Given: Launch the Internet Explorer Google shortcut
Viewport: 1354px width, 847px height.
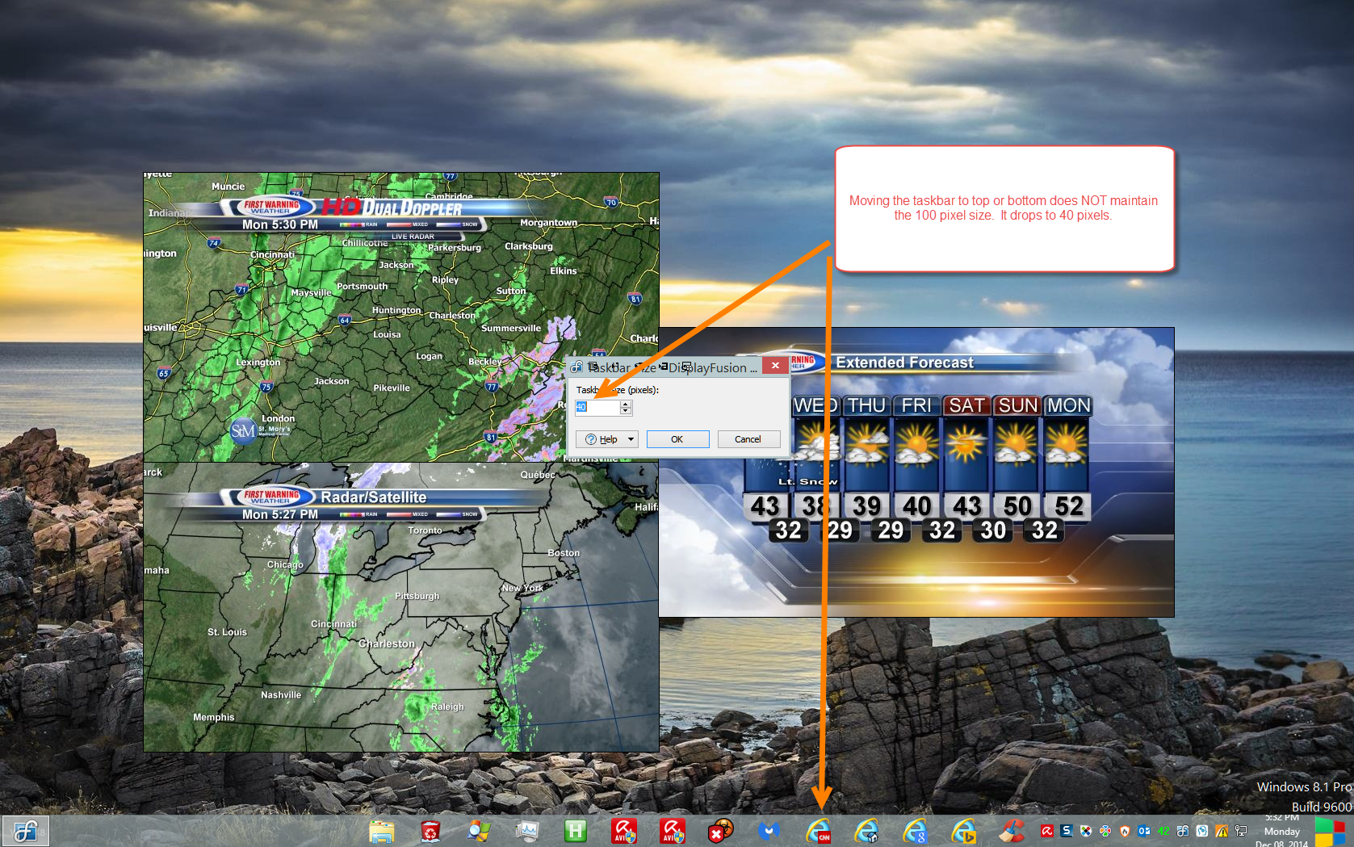Looking at the screenshot, I should pos(915,831).
